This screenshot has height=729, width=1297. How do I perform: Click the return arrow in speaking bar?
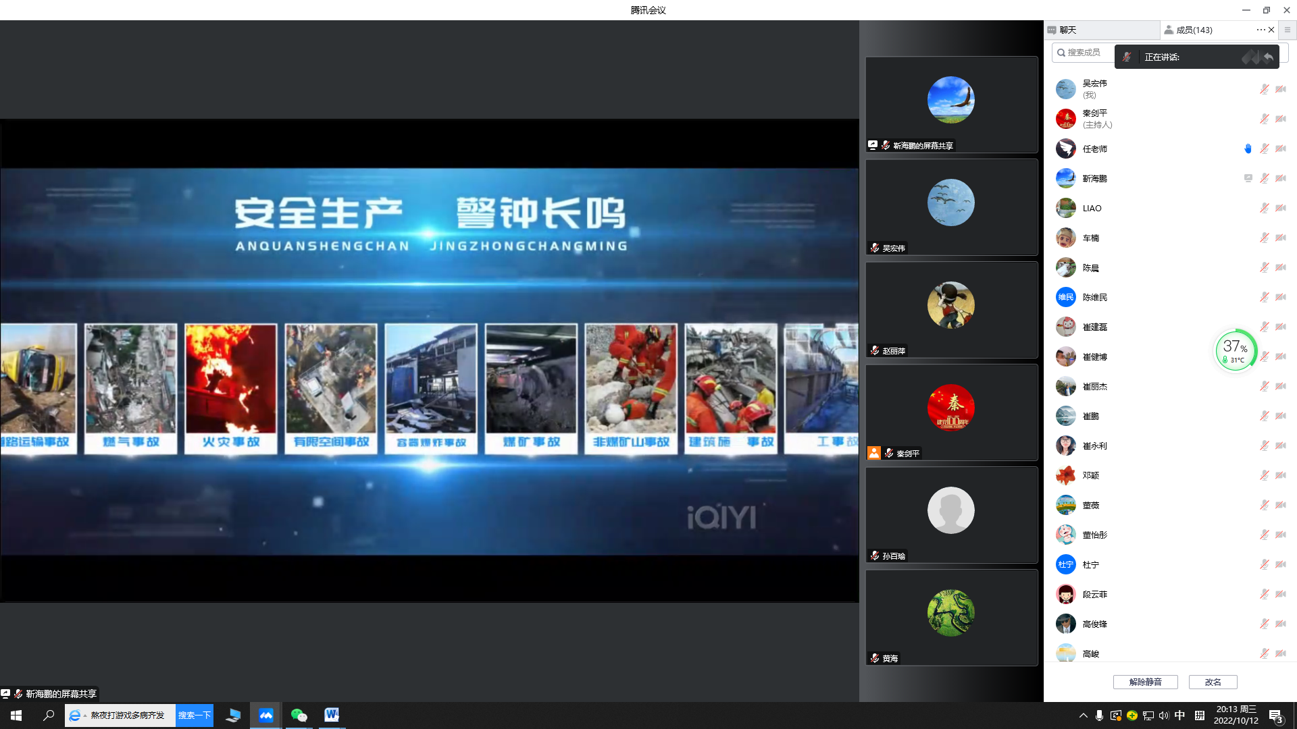click(x=1269, y=57)
